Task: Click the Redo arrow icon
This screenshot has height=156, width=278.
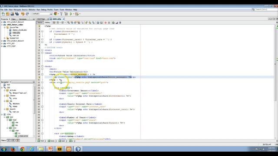Action: coord(27,14)
